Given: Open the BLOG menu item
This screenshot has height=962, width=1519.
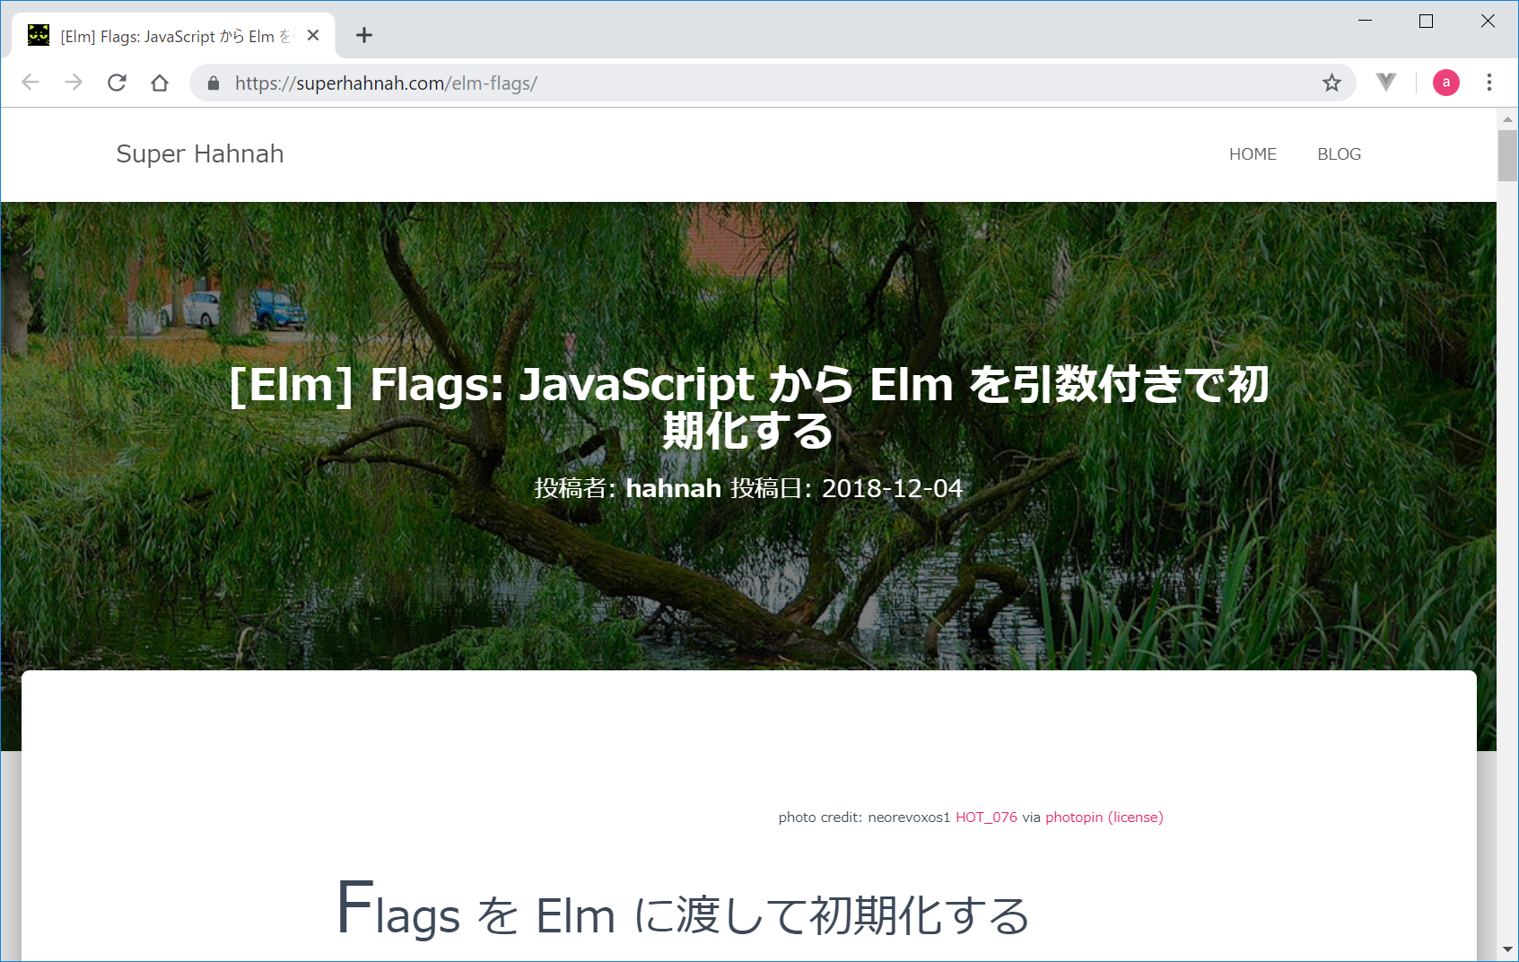Looking at the screenshot, I should tap(1339, 154).
